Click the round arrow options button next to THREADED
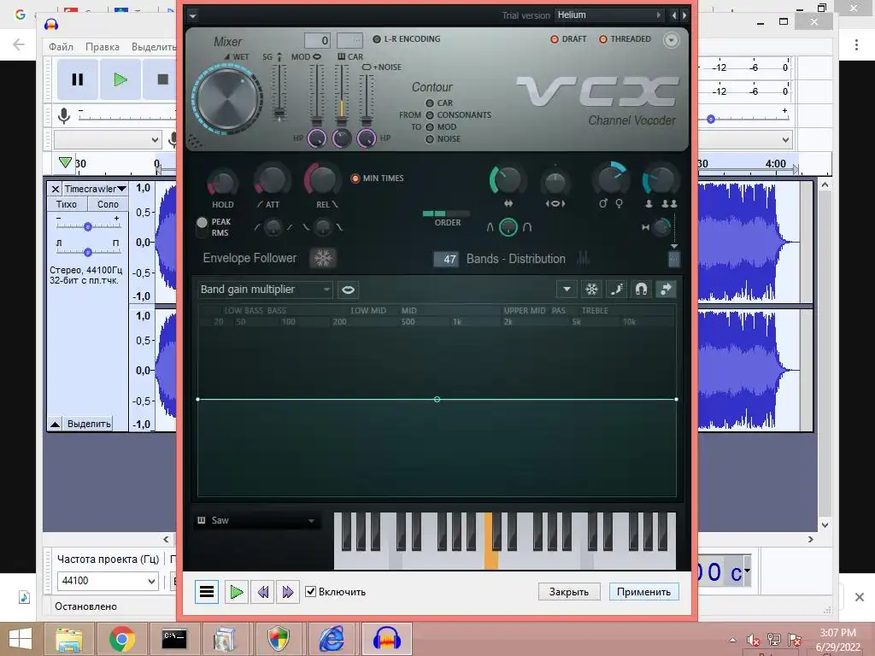The image size is (875, 656). coord(671,39)
